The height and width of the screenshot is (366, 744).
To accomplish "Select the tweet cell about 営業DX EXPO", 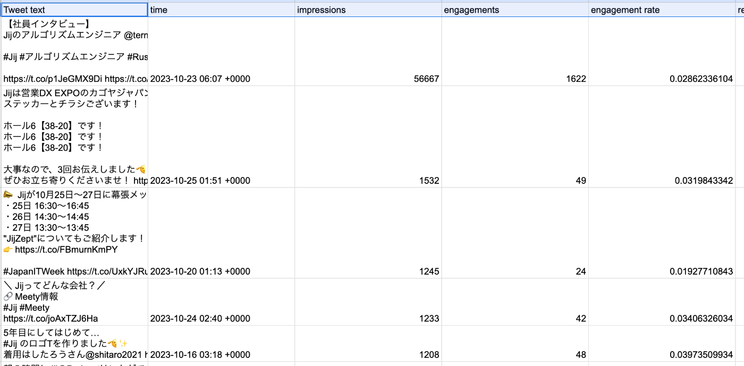I will tap(74, 137).
